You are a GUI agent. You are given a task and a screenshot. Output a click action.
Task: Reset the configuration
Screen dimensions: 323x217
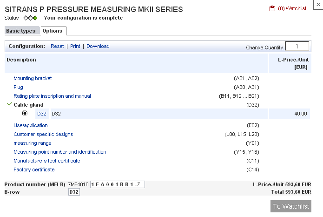(x=57, y=46)
